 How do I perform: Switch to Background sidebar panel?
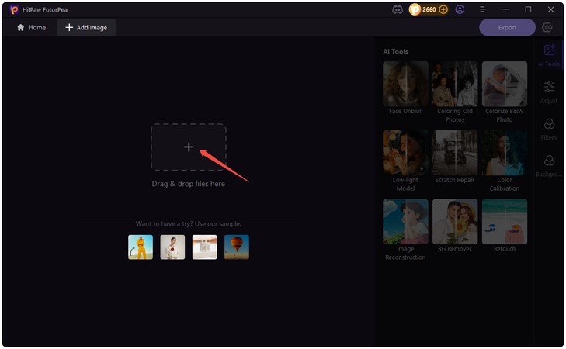pyautogui.click(x=549, y=166)
